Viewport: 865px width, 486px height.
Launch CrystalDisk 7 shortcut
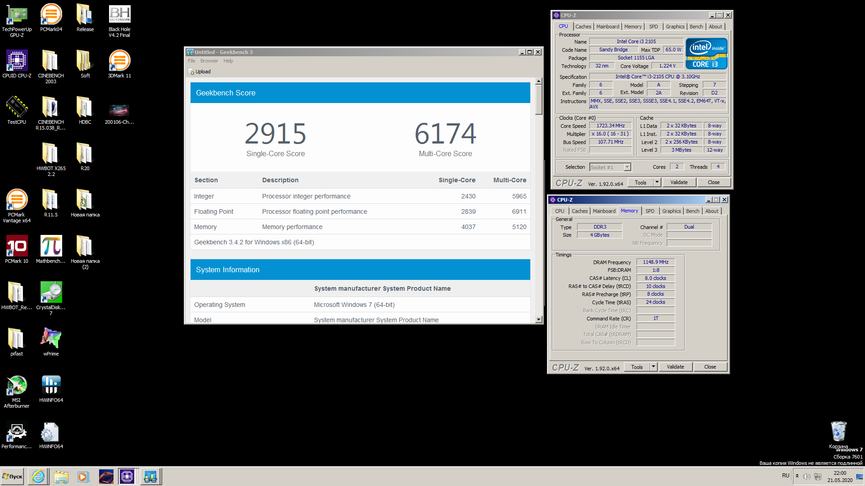coord(51,298)
